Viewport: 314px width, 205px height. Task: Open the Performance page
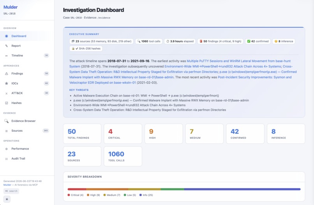(x=27, y=149)
